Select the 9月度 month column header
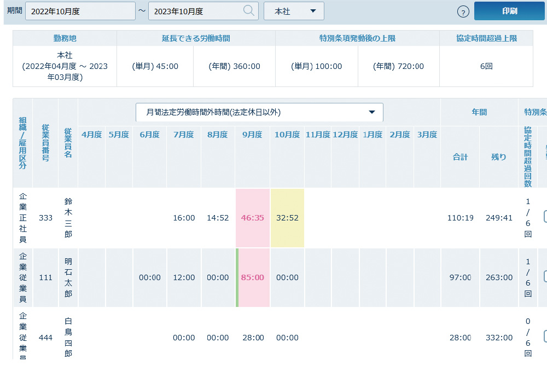 point(252,135)
